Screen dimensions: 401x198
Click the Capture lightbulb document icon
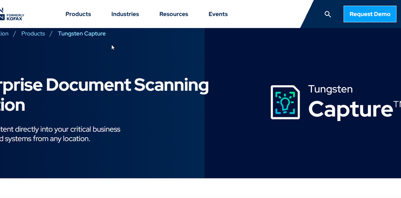(x=285, y=102)
